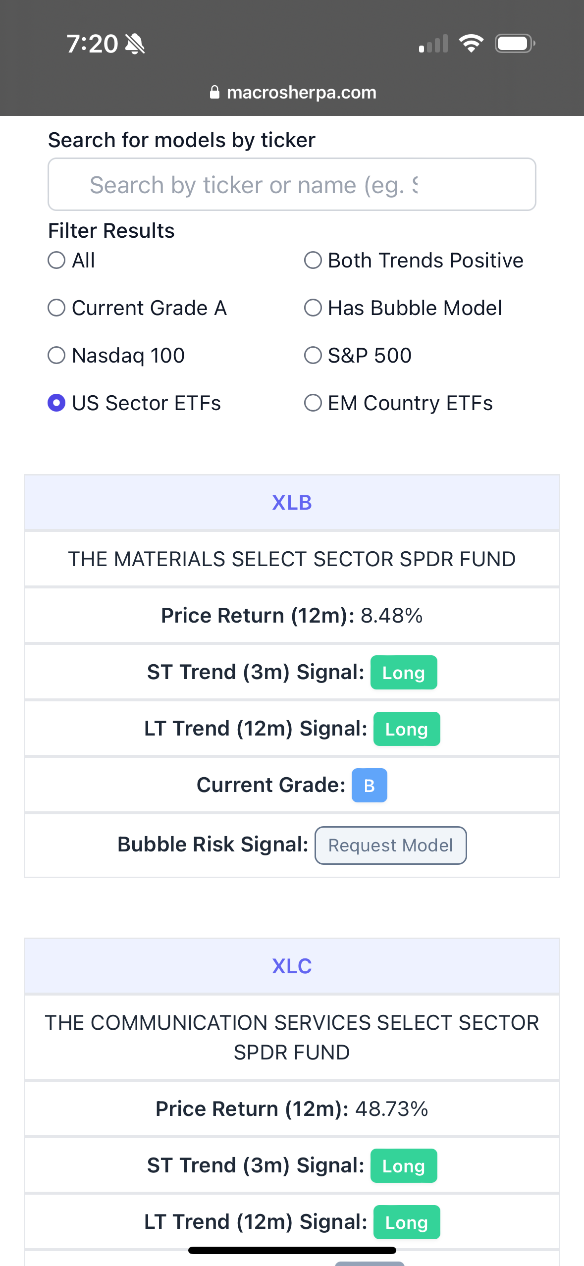Filter results by S&P 500
The image size is (584, 1266).
pos(313,355)
